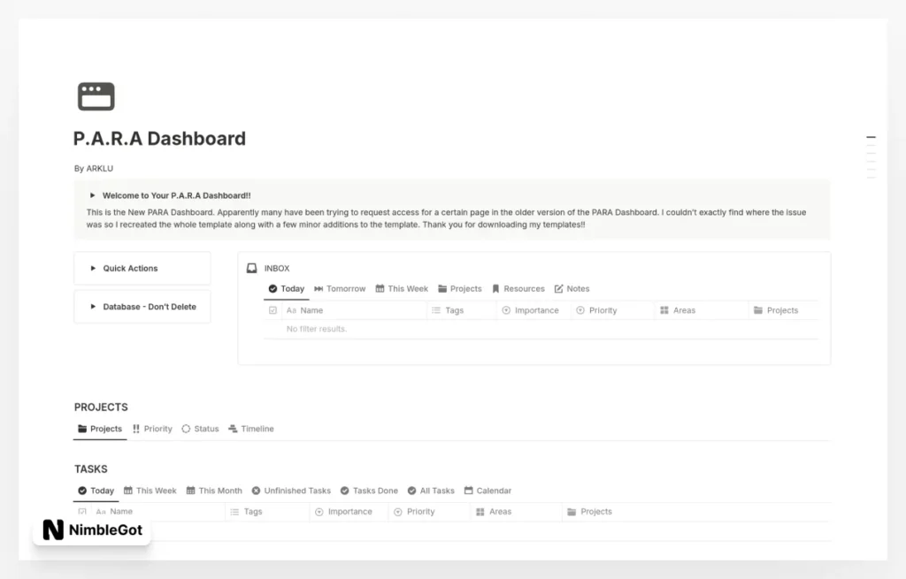
Task: Click the Notes edit icon in Inbox
Action: tap(560, 288)
